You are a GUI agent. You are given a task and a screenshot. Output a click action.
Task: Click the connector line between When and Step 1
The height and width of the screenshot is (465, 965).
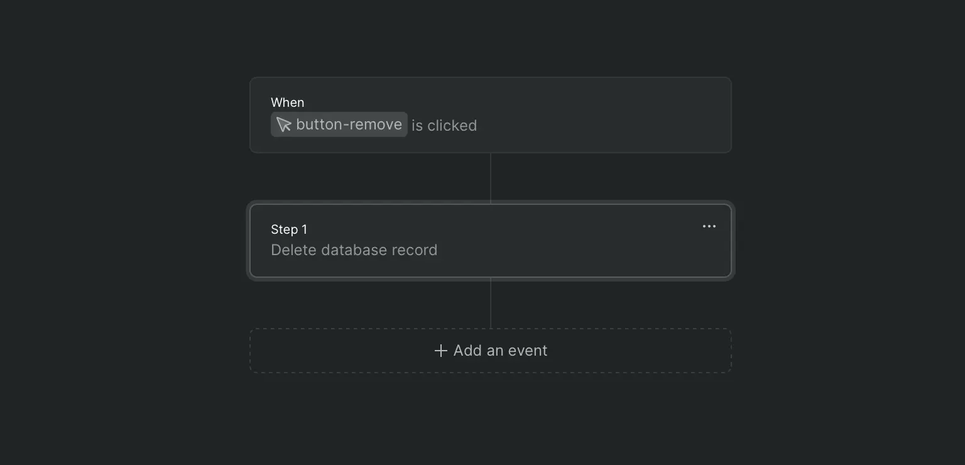click(x=491, y=178)
